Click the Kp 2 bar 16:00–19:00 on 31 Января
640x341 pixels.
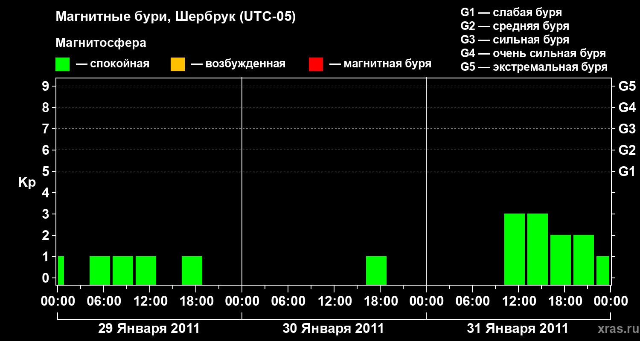tap(561, 260)
